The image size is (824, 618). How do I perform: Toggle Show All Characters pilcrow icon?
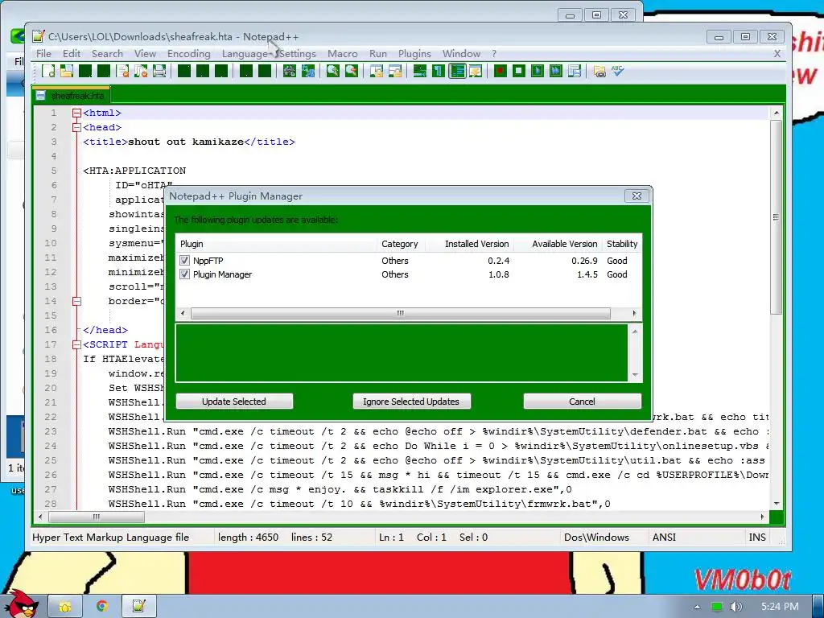(439, 71)
